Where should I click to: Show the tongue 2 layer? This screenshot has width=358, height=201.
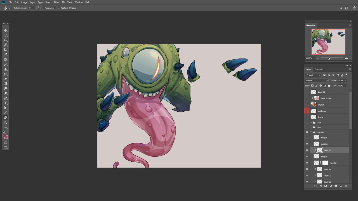307,138
